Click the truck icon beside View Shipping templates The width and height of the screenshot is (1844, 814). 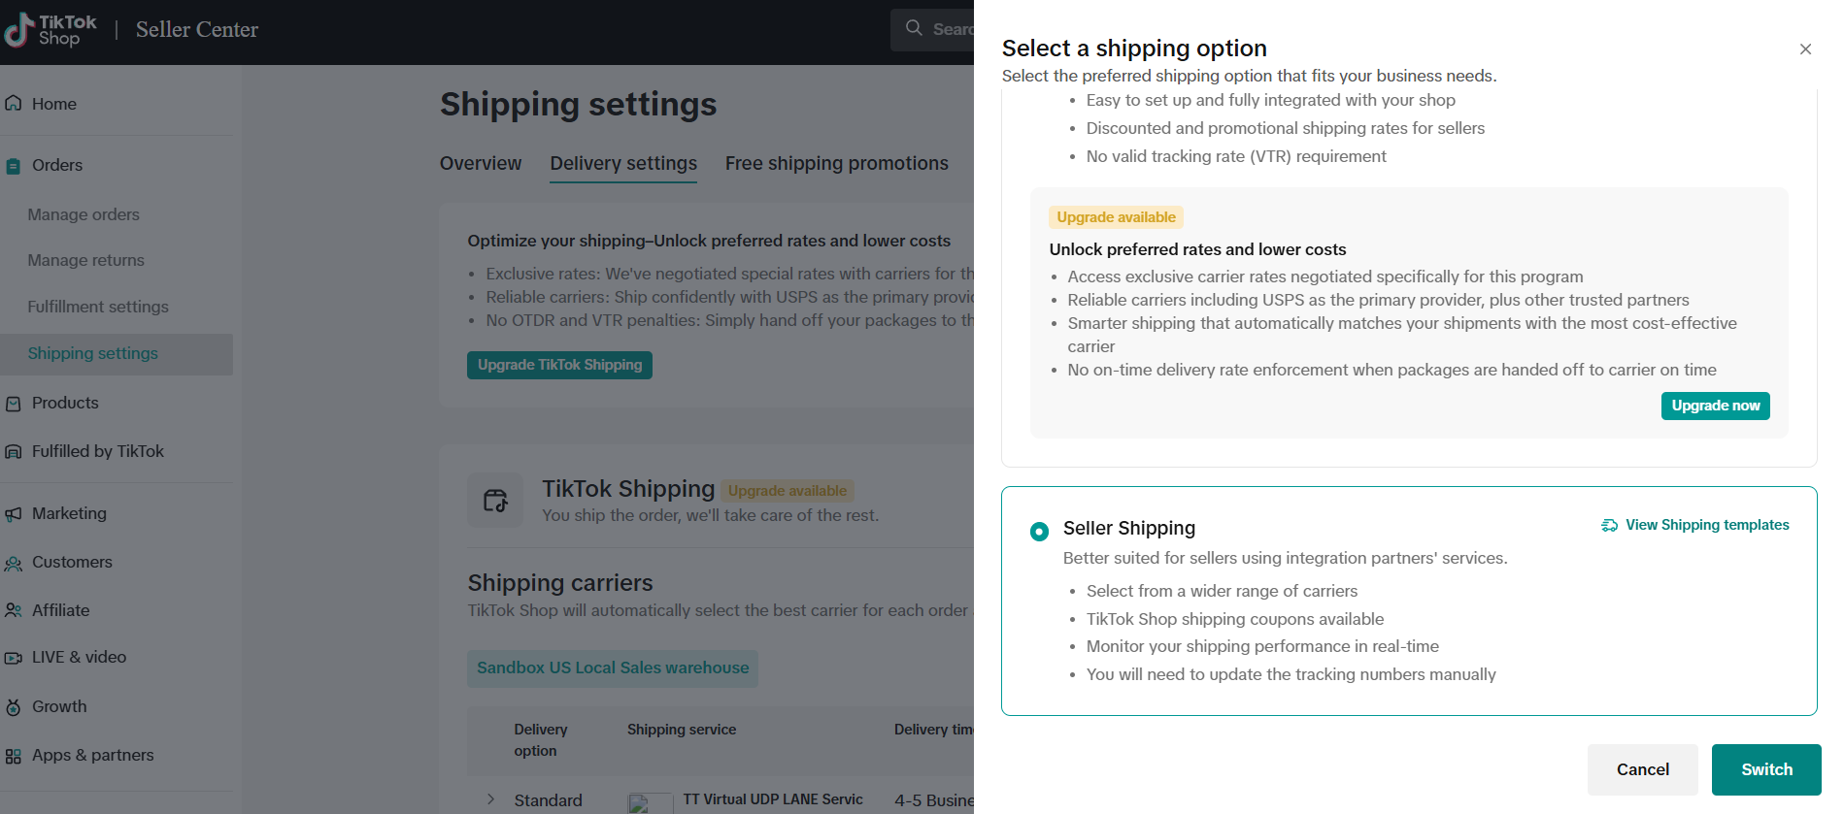coord(1610,525)
